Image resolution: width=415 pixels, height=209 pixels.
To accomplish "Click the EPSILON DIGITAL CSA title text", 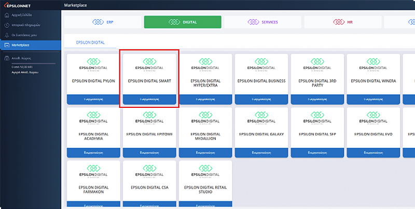I will (149, 188).
